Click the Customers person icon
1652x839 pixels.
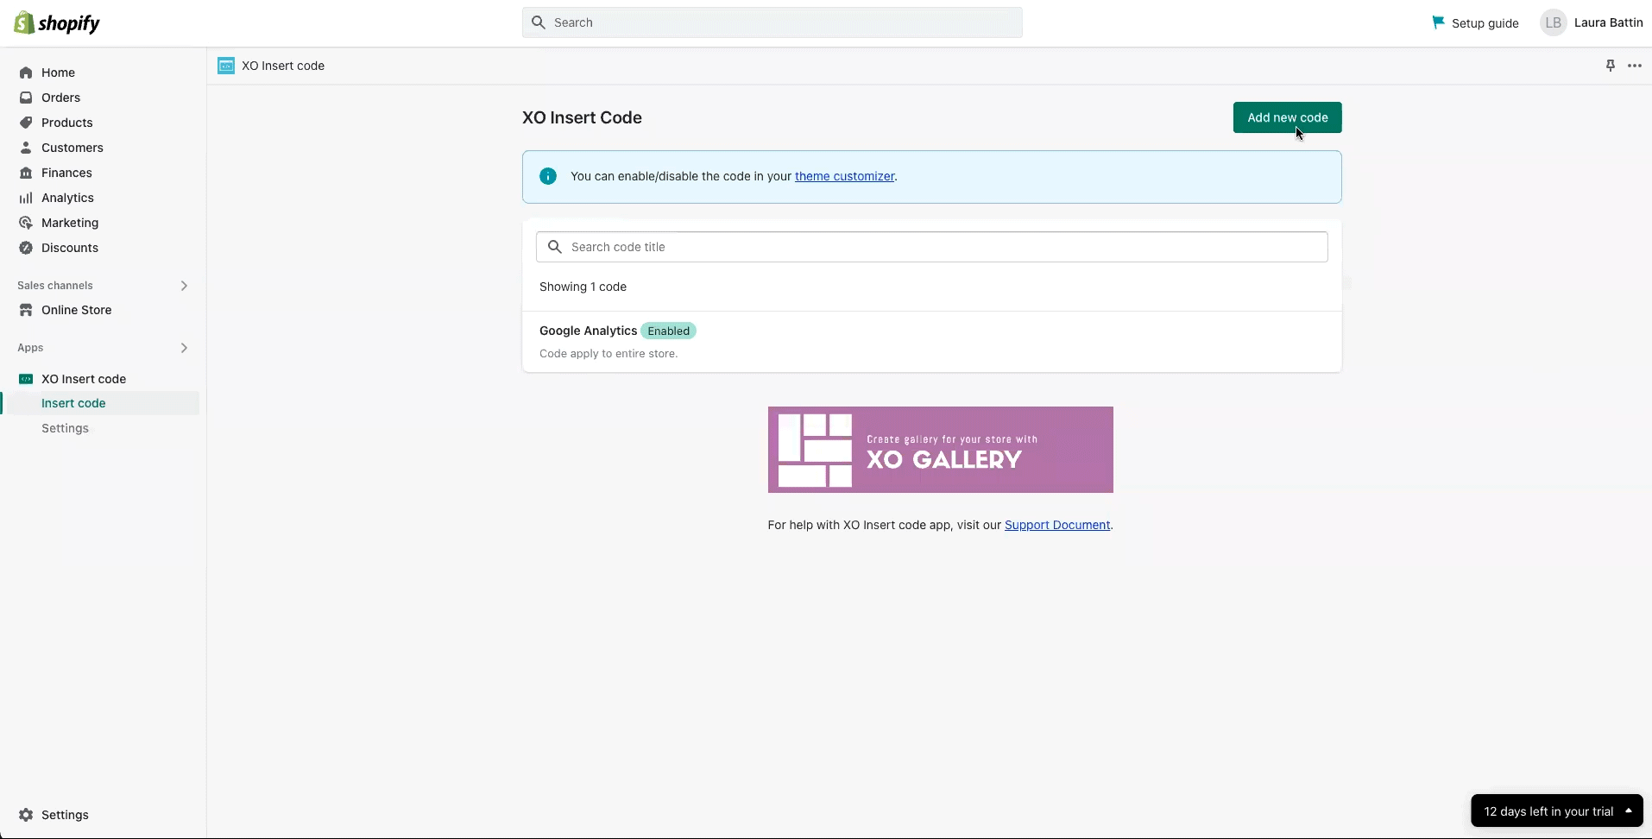pos(26,148)
